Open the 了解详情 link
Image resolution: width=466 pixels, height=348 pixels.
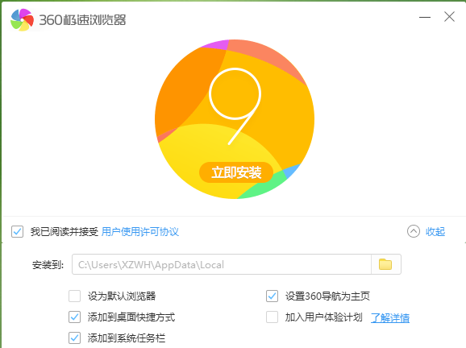tap(390, 318)
